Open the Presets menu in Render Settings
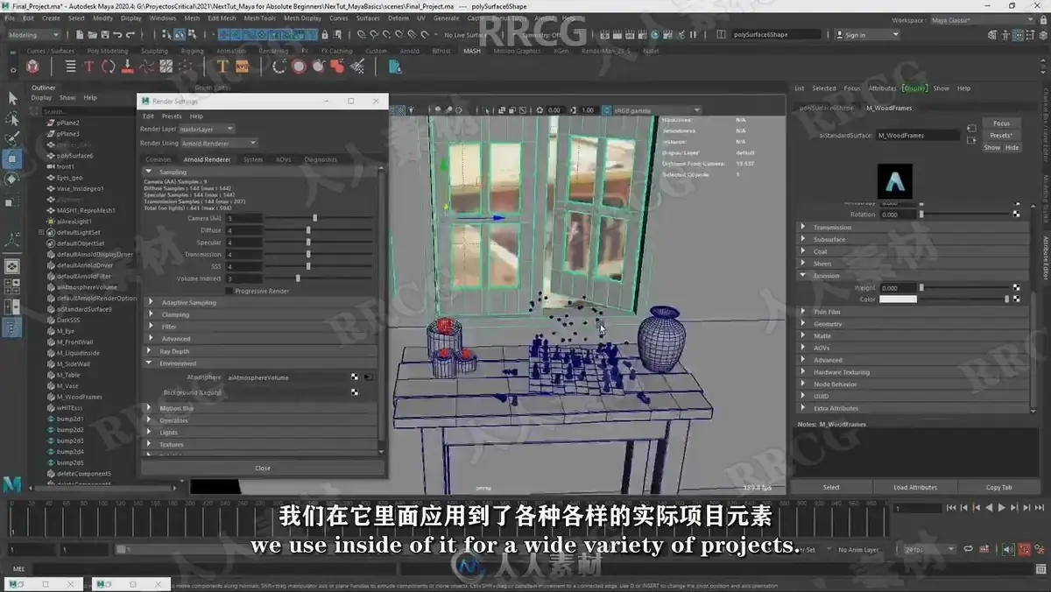The image size is (1051, 592). pos(172,116)
